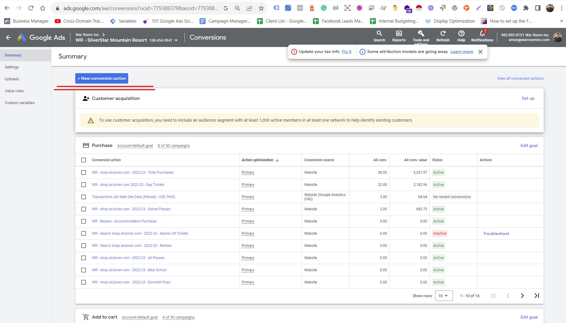Sort by Action optimization column arrow

point(277,160)
